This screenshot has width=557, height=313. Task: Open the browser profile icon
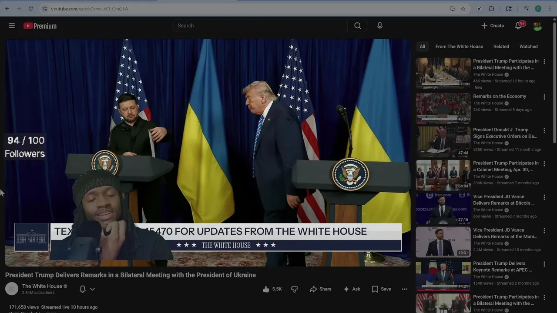tap(538, 9)
